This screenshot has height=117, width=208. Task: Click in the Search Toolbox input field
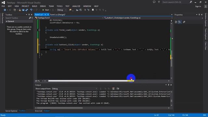click(17, 18)
